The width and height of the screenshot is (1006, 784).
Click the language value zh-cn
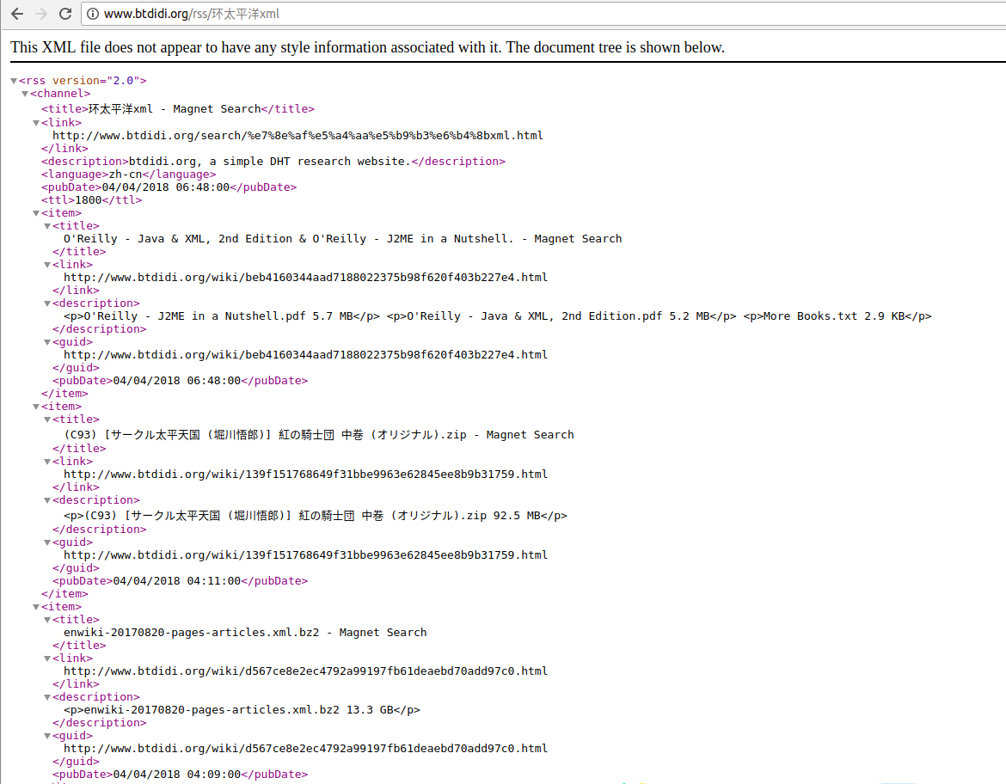click(126, 175)
